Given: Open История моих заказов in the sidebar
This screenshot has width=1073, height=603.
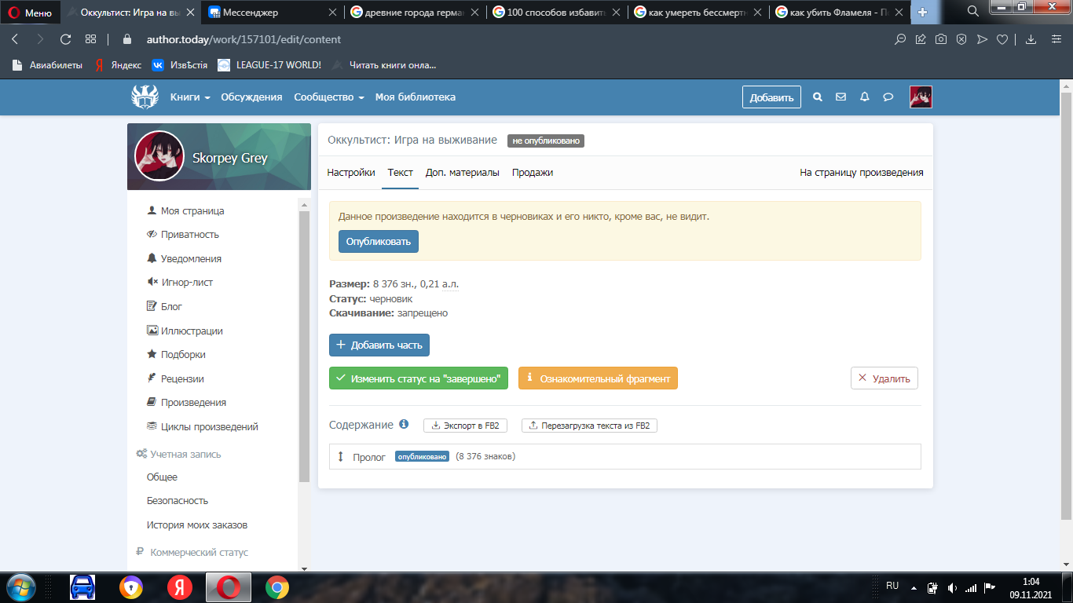Looking at the screenshot, I should [x=197, y=524].
